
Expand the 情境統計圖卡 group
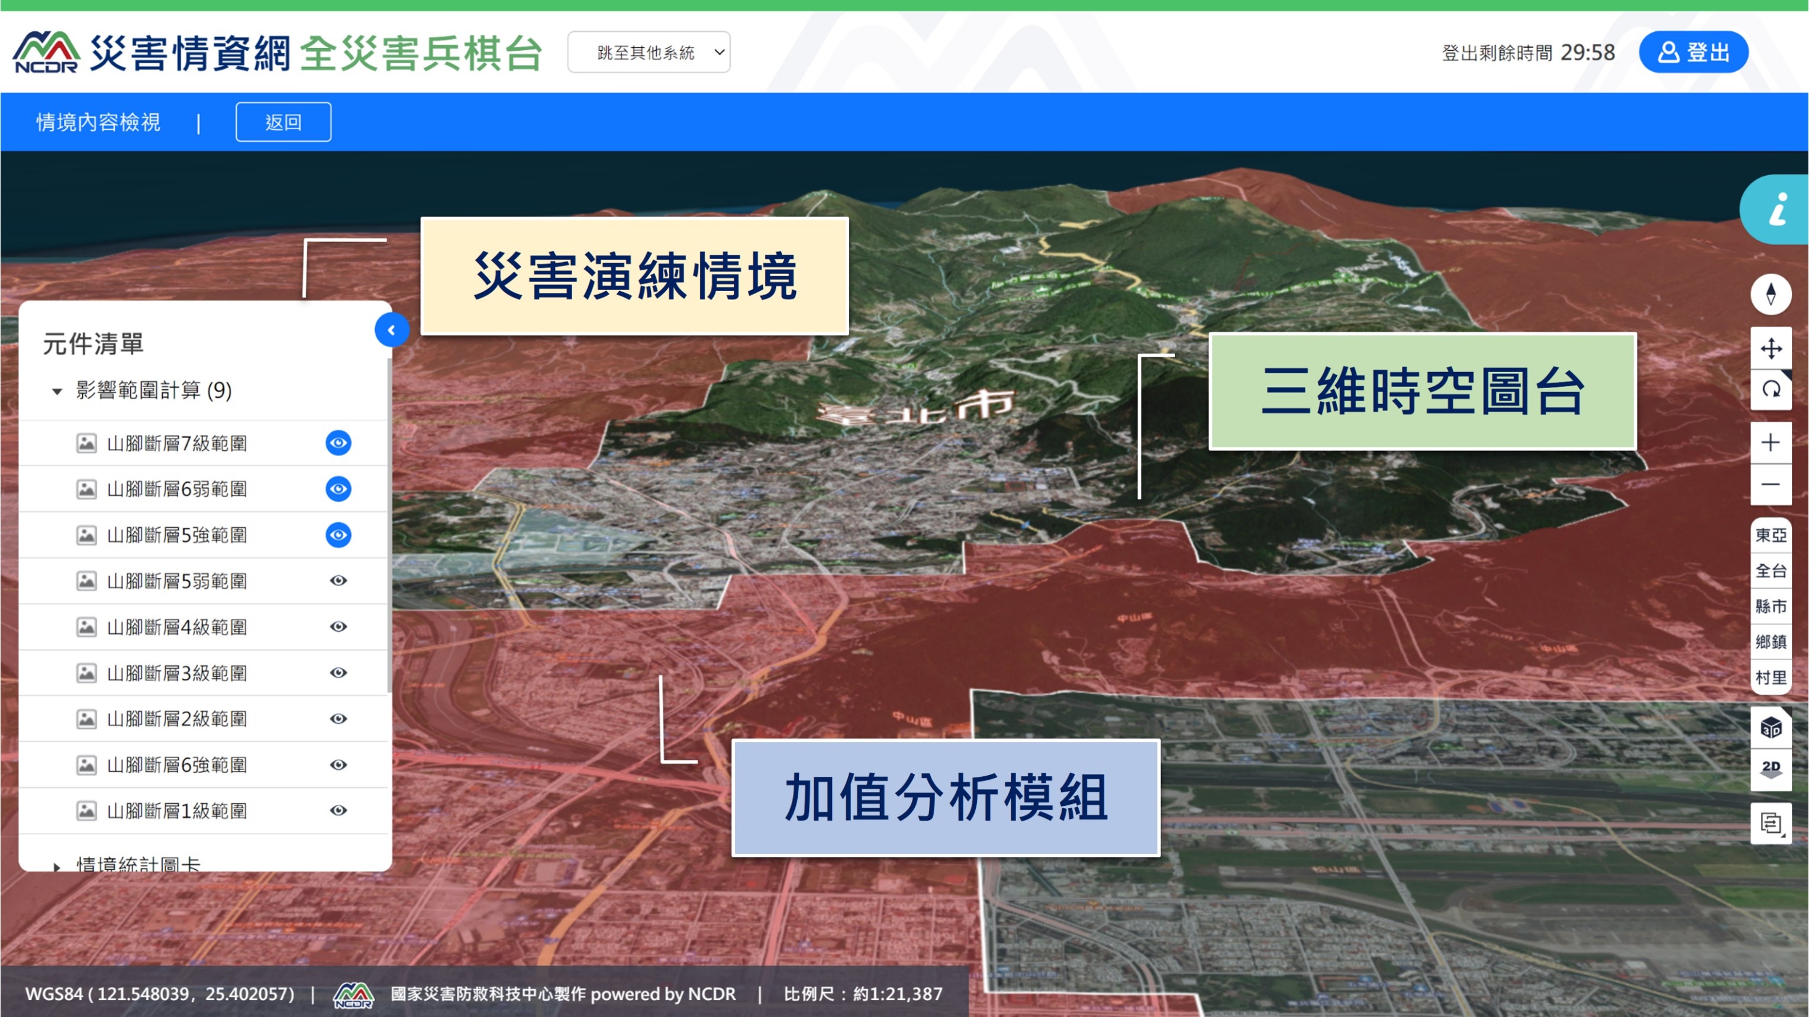(x=57, y=867)
